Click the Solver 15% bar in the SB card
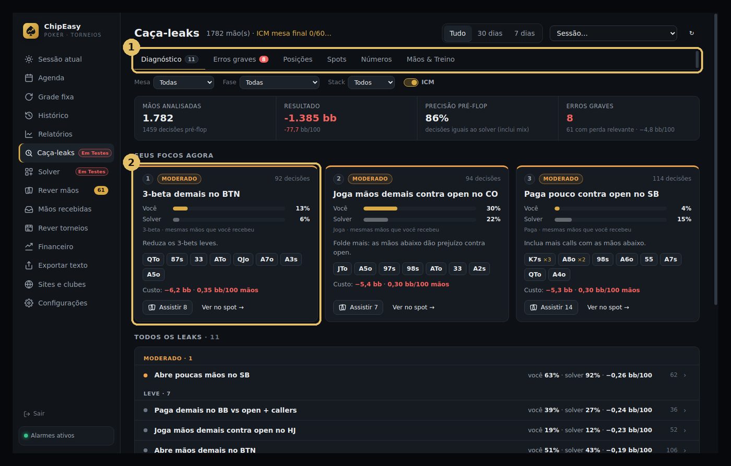This screenshot has height=466, width=731. click(x=610, y=219)
